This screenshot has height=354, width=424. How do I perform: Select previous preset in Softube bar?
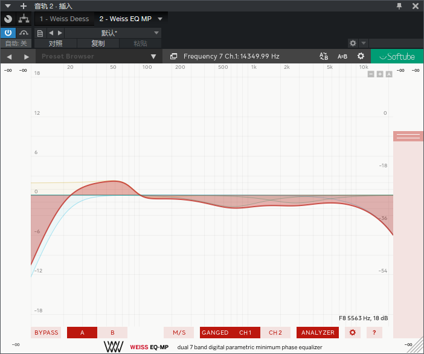pyautogui.click(x=9, y=57)
